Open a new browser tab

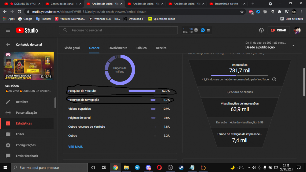click(x=253, y=4)
